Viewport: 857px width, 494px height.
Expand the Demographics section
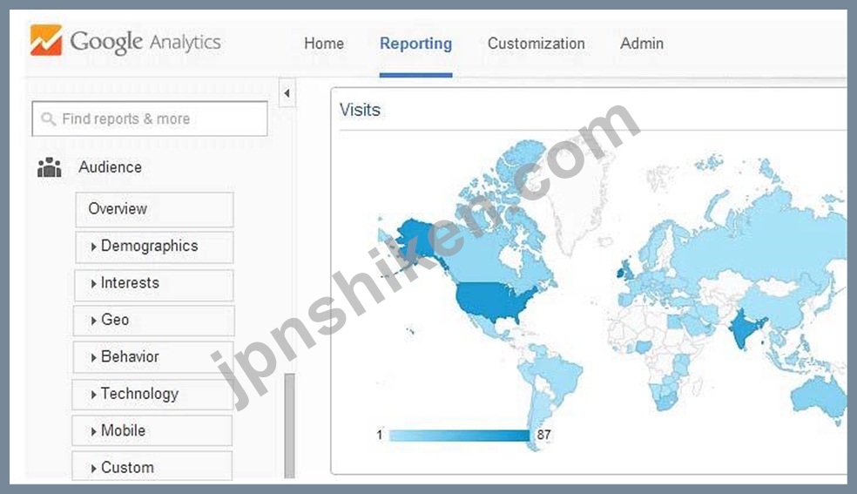click(154, 247)
